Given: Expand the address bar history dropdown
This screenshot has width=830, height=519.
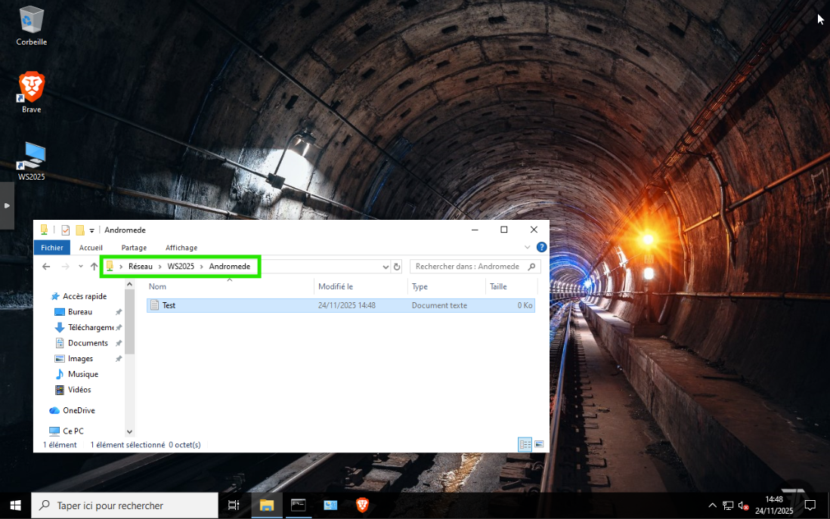Looking at the screenshot, I should tap(386, 267).
